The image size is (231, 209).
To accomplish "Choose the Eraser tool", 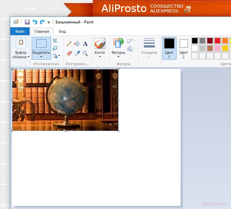I will 69,53.
